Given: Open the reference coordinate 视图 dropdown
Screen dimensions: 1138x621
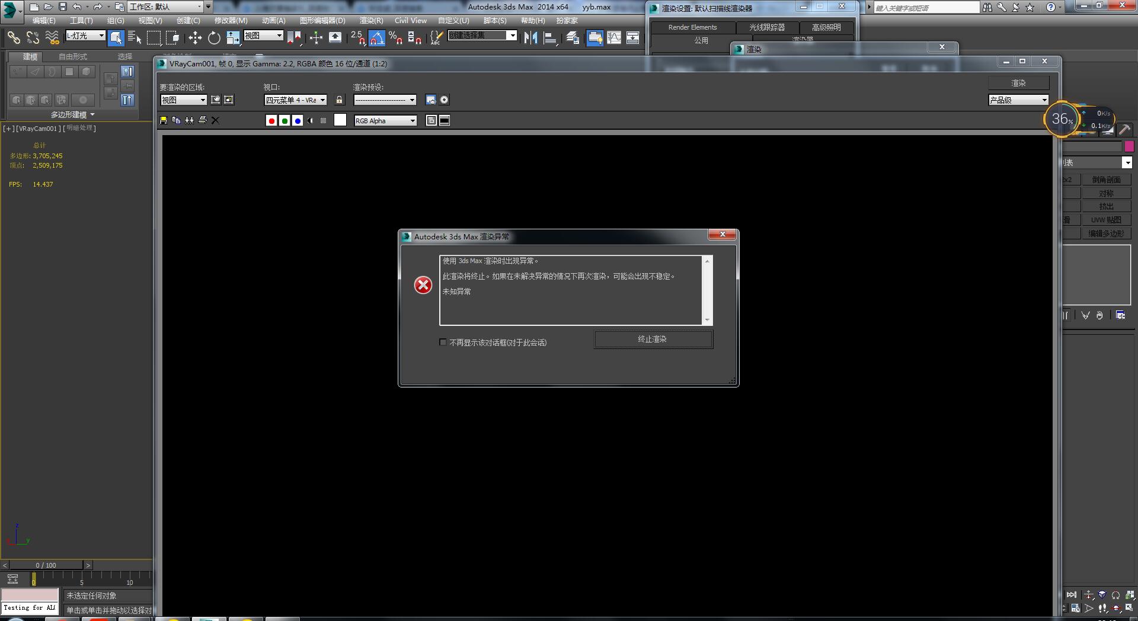Looking at the screenshot, I should point(264,36).
